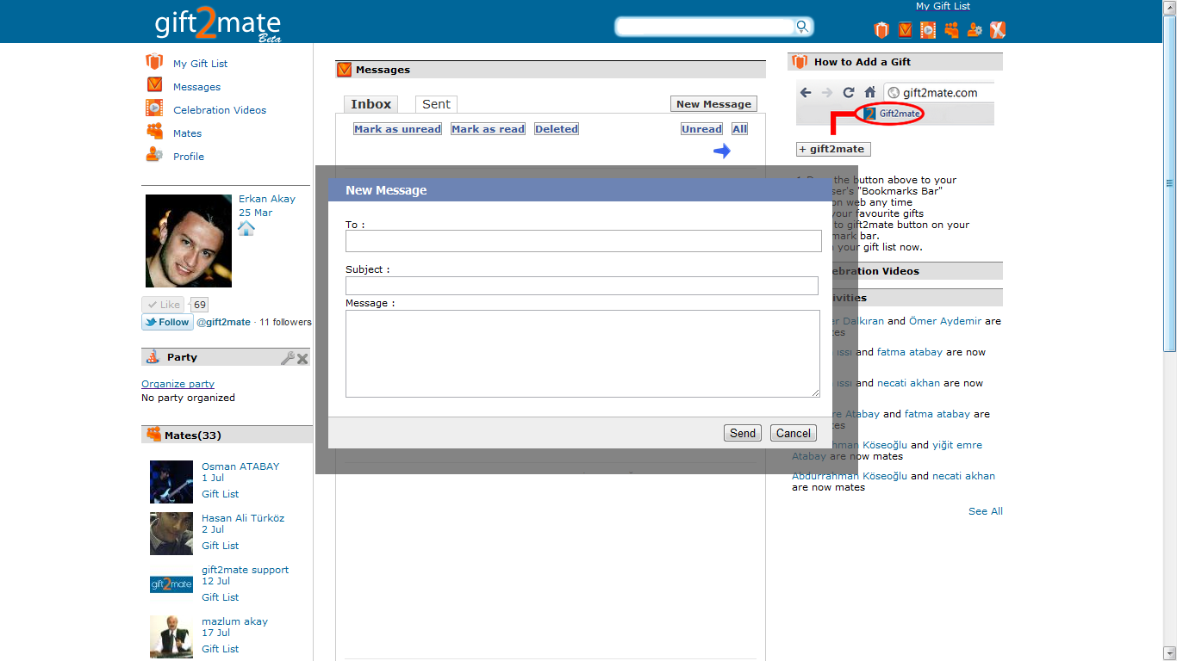Open Osman ATABAY profile link
Image resolution: width=1177 pixels, height=661 pixels.
point(240,466)
